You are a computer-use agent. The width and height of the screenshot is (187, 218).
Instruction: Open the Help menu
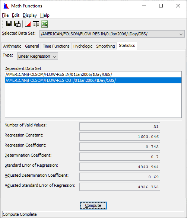click(45, 15)
